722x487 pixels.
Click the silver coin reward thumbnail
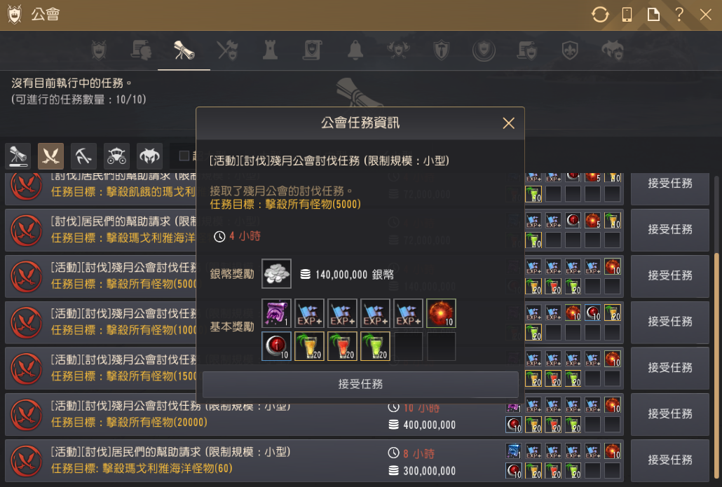coord(276,273)
